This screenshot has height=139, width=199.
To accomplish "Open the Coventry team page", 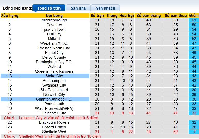I will (x=54, y=25).
